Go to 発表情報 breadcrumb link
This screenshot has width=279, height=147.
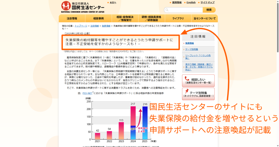coord(106,26)
